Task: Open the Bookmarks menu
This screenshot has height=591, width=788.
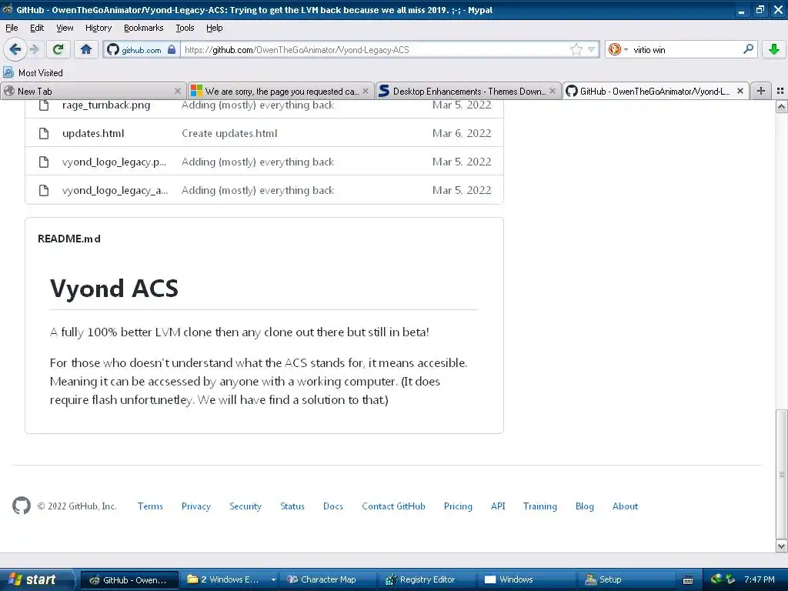Action: click(x=143, y=28)
